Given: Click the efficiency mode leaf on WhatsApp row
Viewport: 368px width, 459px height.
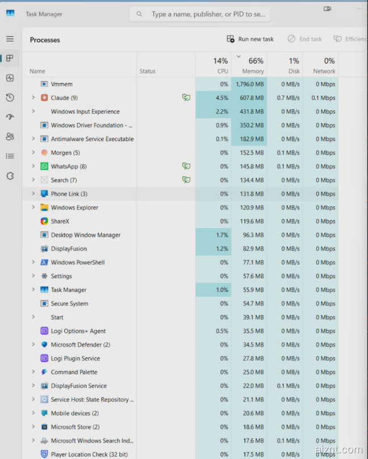Looking at the screenshot, I should pos(186,166).
